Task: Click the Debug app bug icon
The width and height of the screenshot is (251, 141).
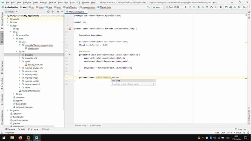Action: [x=198, y=7]
